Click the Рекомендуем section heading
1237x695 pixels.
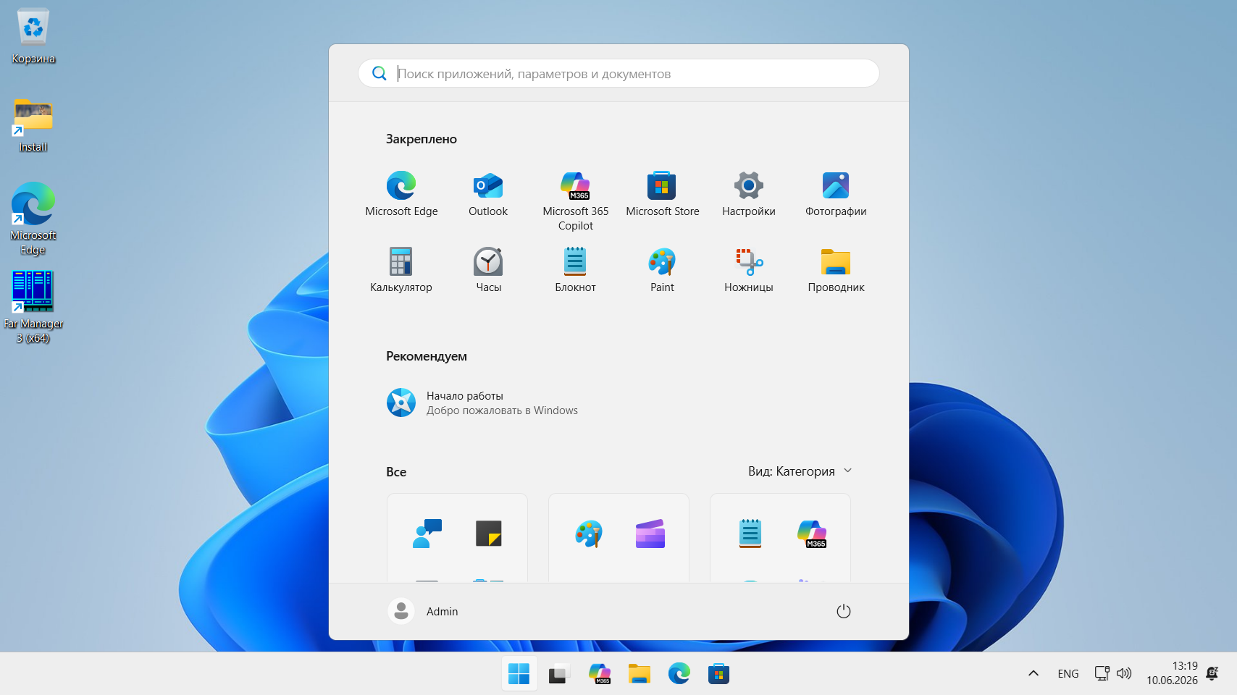pyautogui.click(x=427, y=356)
